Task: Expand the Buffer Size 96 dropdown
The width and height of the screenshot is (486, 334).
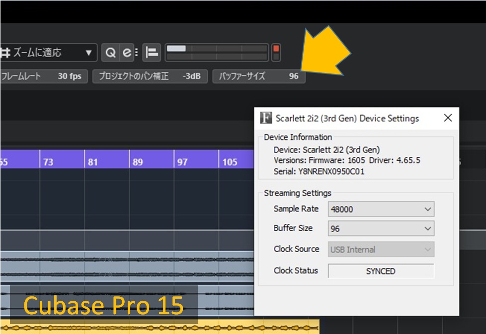Action: (x=381, y=229)
